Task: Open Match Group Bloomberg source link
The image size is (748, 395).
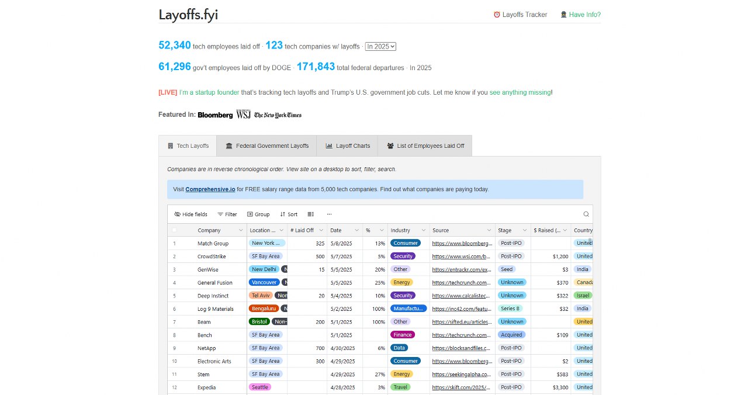Action: click(x=462, y=243)
